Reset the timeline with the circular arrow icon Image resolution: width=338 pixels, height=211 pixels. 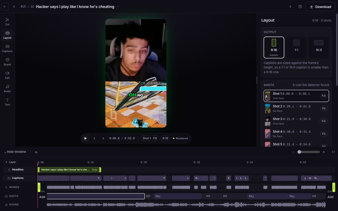point(36,152)
